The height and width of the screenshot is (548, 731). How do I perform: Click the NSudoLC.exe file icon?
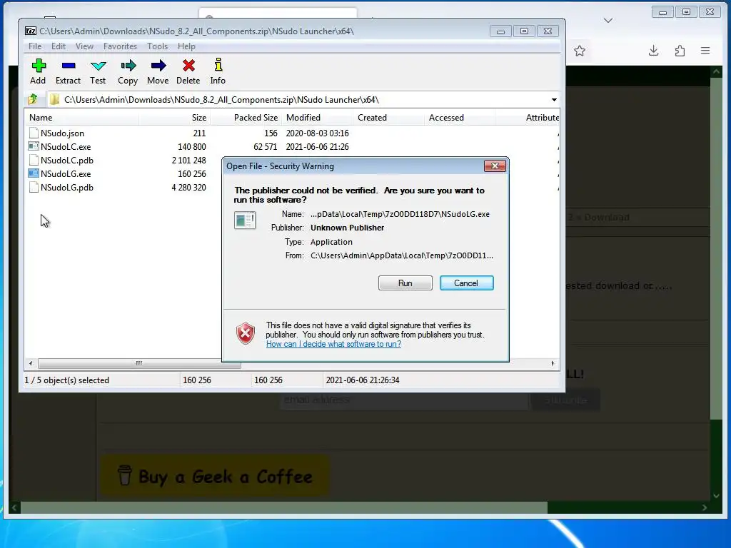pyautogui.click(x=34, y=146)
